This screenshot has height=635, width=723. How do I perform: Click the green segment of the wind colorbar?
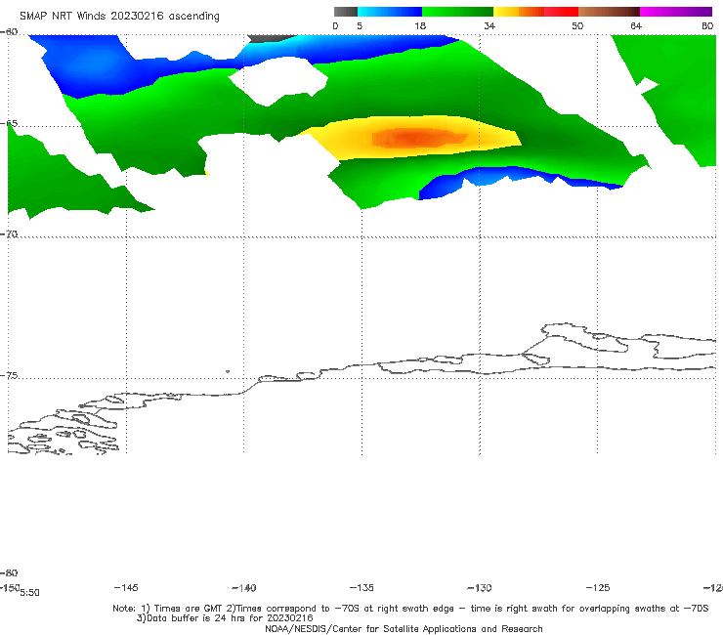458,12
